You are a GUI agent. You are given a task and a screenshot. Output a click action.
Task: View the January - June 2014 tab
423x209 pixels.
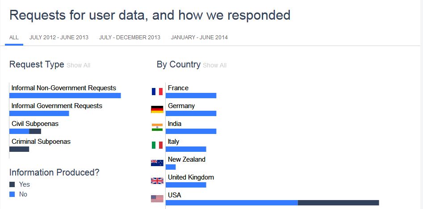coord(199,38)
